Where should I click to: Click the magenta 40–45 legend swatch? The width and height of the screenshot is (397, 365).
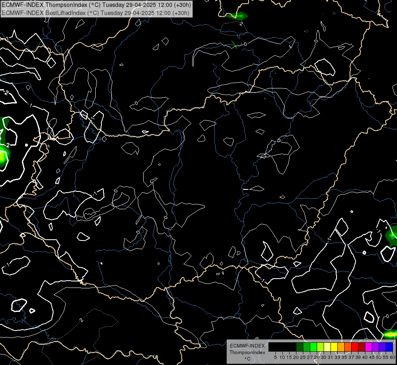369,347
